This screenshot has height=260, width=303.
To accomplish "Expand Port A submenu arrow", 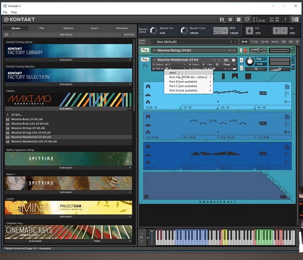I will pos(211,77).
